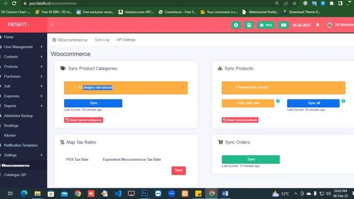
Task: Open Catalogue QR in sidebar
Action: click(x=15, y=175)
